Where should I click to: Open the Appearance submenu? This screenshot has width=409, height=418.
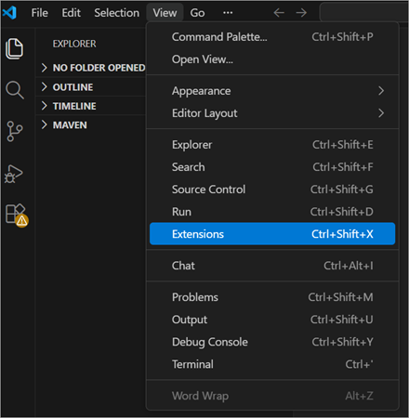click(x=272, y=91)
